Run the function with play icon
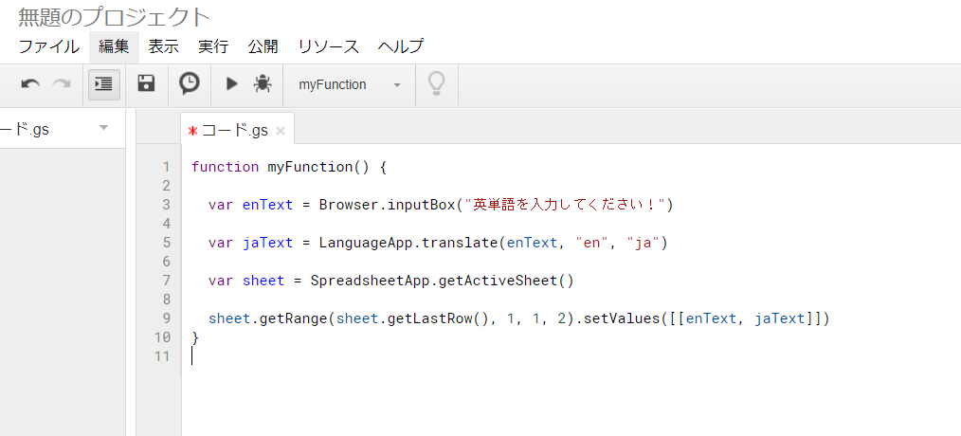The width and height of the screenshot is (961, 436). tap(231, 84)
